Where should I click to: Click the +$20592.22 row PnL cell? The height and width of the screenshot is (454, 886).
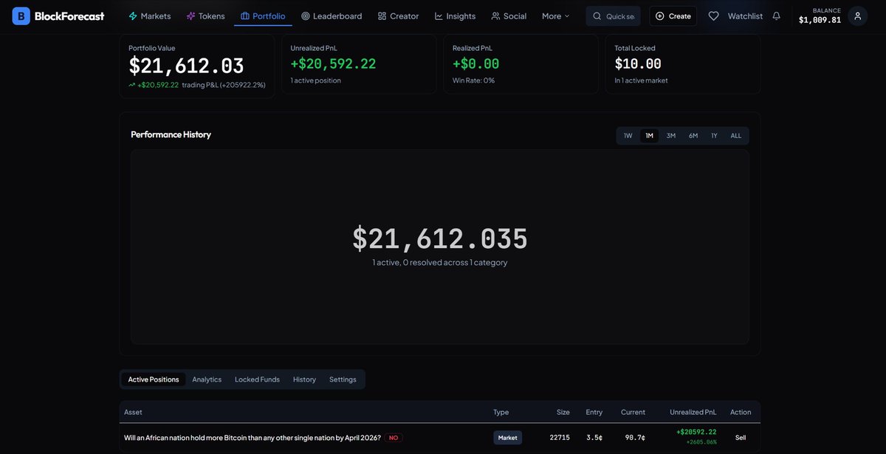click(x=696, y=432)
